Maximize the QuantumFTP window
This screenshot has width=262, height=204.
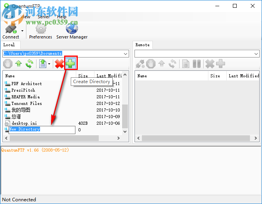click(x=235, y=6)
